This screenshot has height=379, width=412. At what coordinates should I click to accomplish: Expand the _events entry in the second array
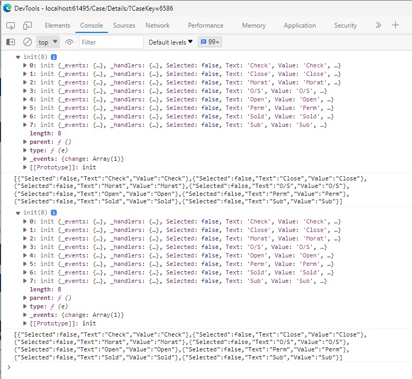point(25,315)
